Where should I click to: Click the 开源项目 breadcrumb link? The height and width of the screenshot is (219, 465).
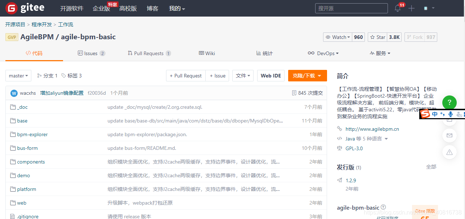15,24
